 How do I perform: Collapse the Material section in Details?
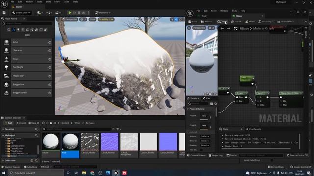click(188, 132)
